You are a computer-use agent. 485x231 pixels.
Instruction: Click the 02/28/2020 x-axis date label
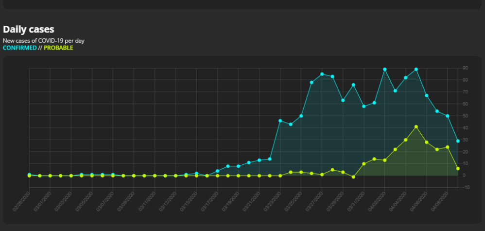click(x=21, y=200)
